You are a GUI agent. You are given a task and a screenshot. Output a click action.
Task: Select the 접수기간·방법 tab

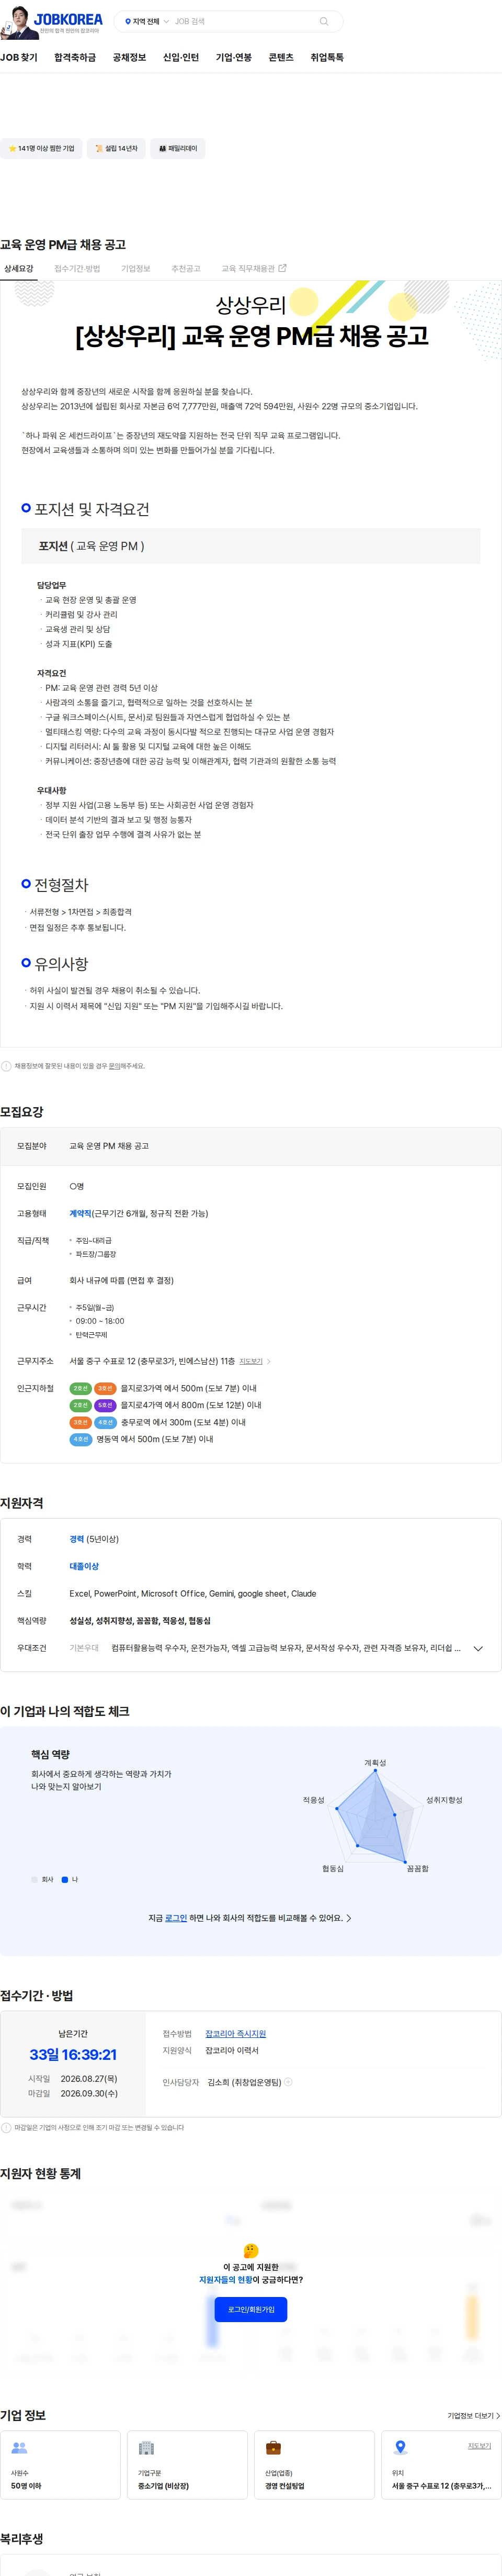point(77,269)
